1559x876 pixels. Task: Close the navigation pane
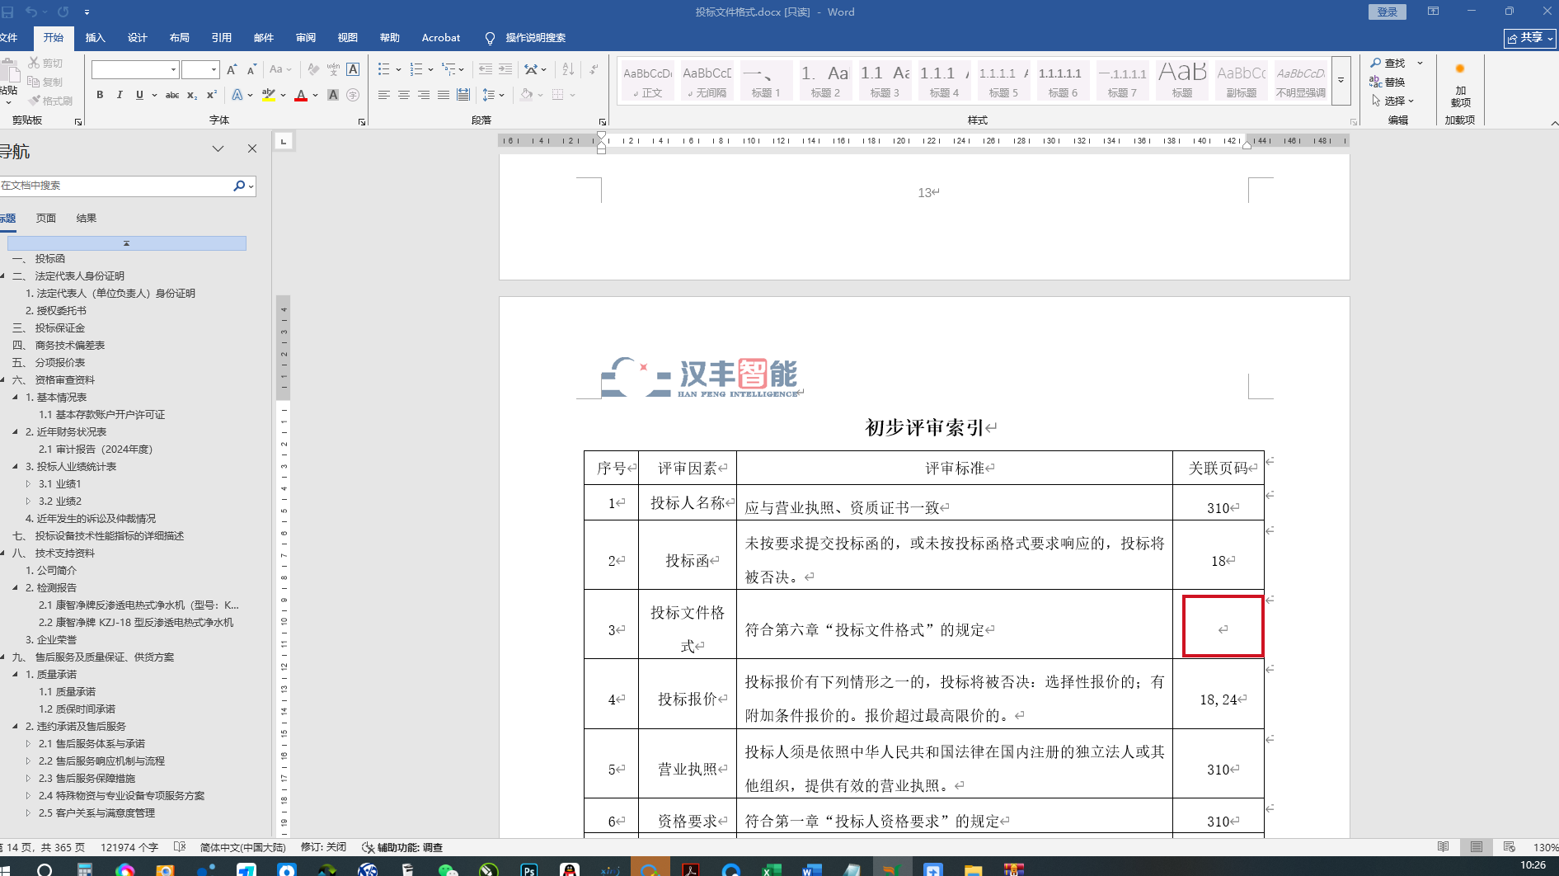[x=252, y=149]
